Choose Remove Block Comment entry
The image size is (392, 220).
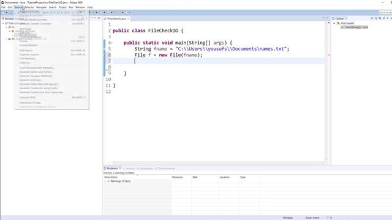(51, 20)
